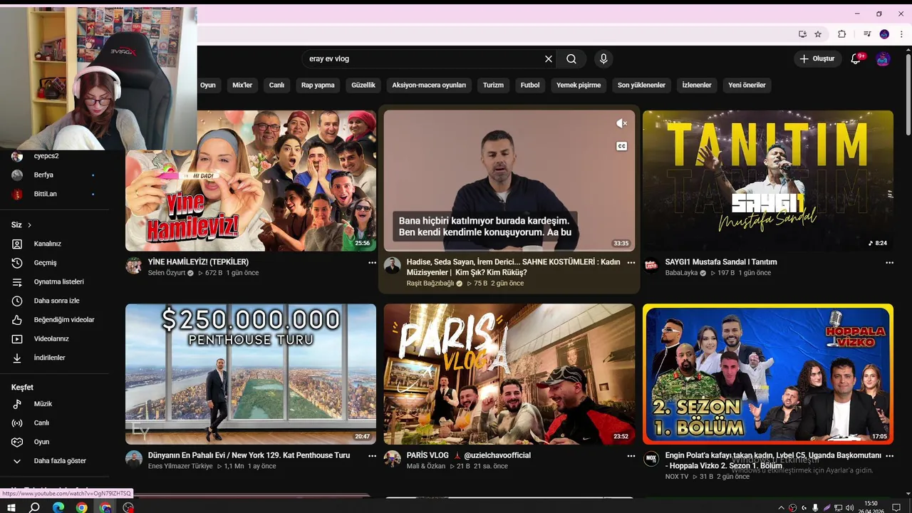Open the Chrome extensions puzzle icon

[841, 34]
